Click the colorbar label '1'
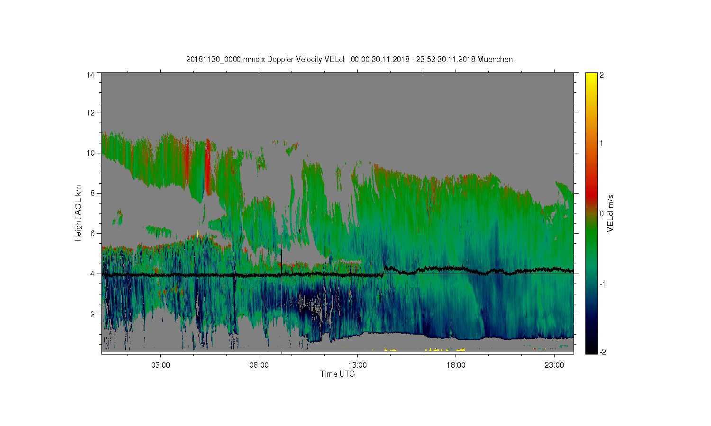 tap(602, 143)
